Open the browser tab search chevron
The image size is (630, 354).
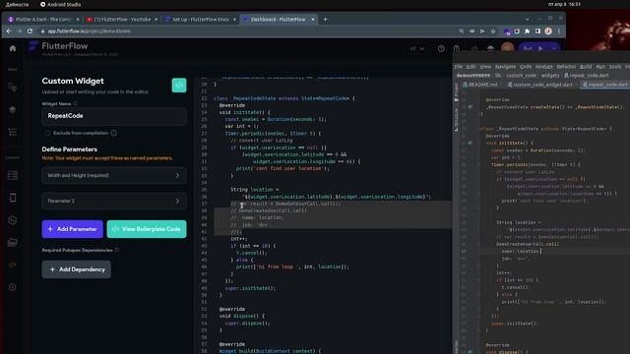[x=528, y=19]
